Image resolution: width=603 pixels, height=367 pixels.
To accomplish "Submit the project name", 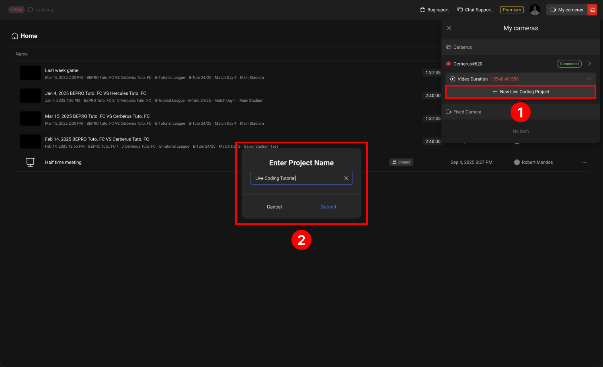I will click(328, 207).
